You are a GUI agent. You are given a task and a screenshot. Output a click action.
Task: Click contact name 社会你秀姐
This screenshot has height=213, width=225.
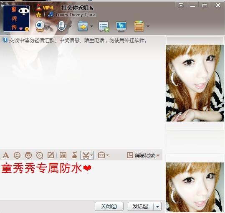coord(77,8)
